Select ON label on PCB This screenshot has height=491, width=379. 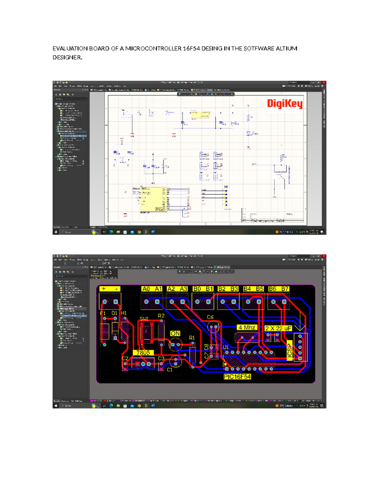coord(175,334)
